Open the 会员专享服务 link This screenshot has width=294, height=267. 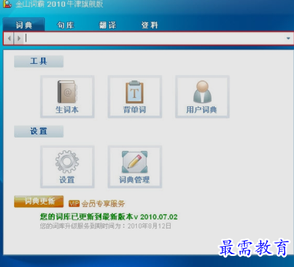click(x=103, y=204)
